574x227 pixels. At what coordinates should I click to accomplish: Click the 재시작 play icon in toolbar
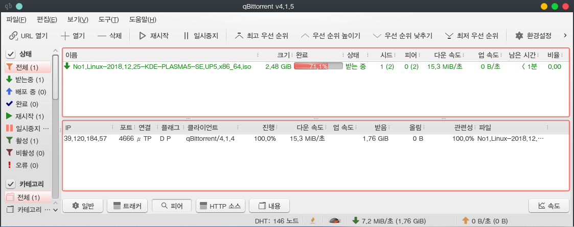click(x=143, y=36)
